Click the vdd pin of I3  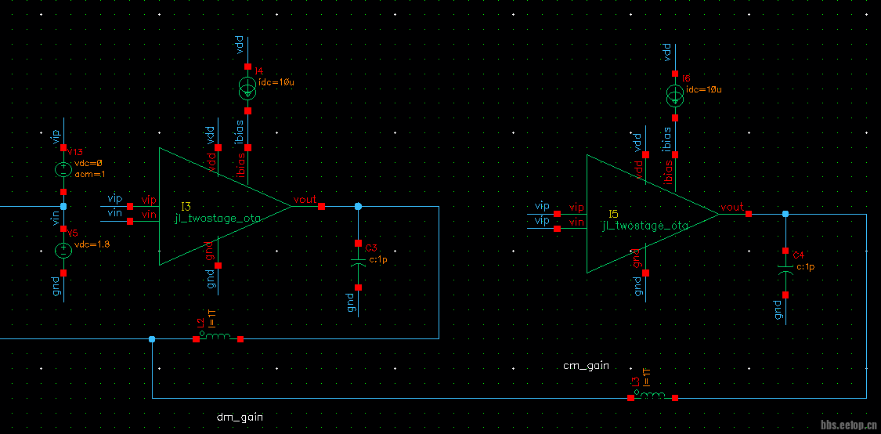[x=218, y=147]
